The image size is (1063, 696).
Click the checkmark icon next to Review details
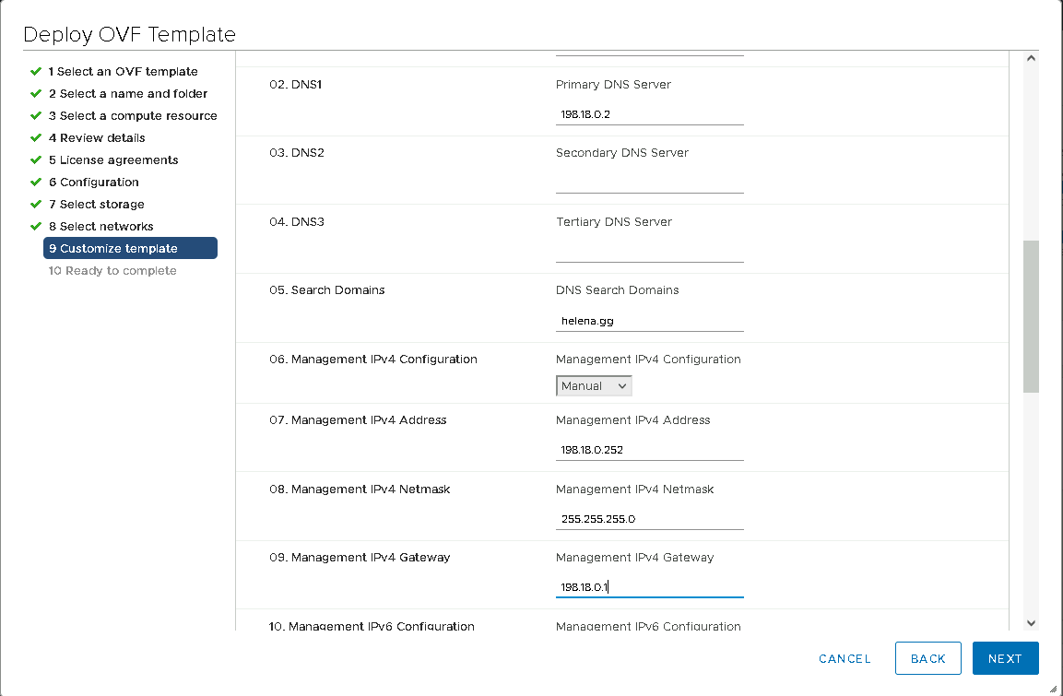[x=36, y=137]
